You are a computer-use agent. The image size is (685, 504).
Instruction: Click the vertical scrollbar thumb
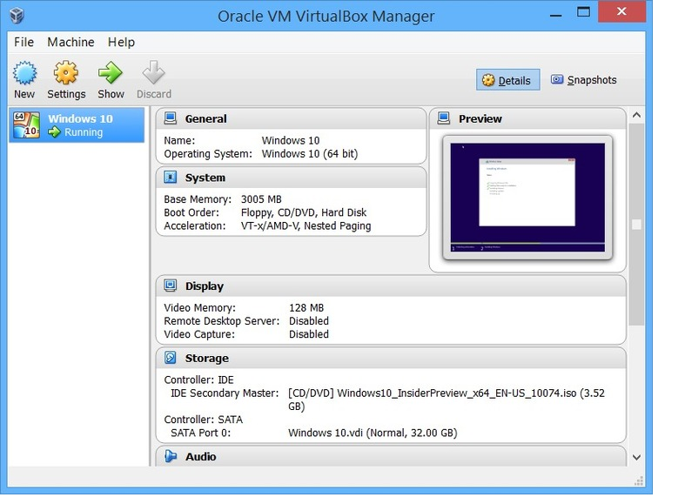[x=636, y=225]
